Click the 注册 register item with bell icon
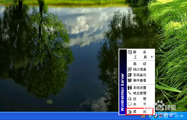Image resolution: width=187 pixels, height=120 pixels. tap(141, 99)
